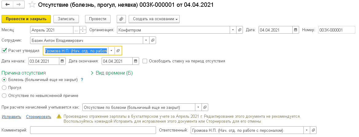This screenshot has width=359, height=137.
Task: Open calendar for Дата окончания
Action: tap(136, 61)
